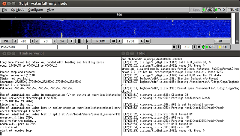Image resolution: width=240 pixels, height=136 pixels.
Task: Click 'Listening to the radio' line
Action: 17,105
